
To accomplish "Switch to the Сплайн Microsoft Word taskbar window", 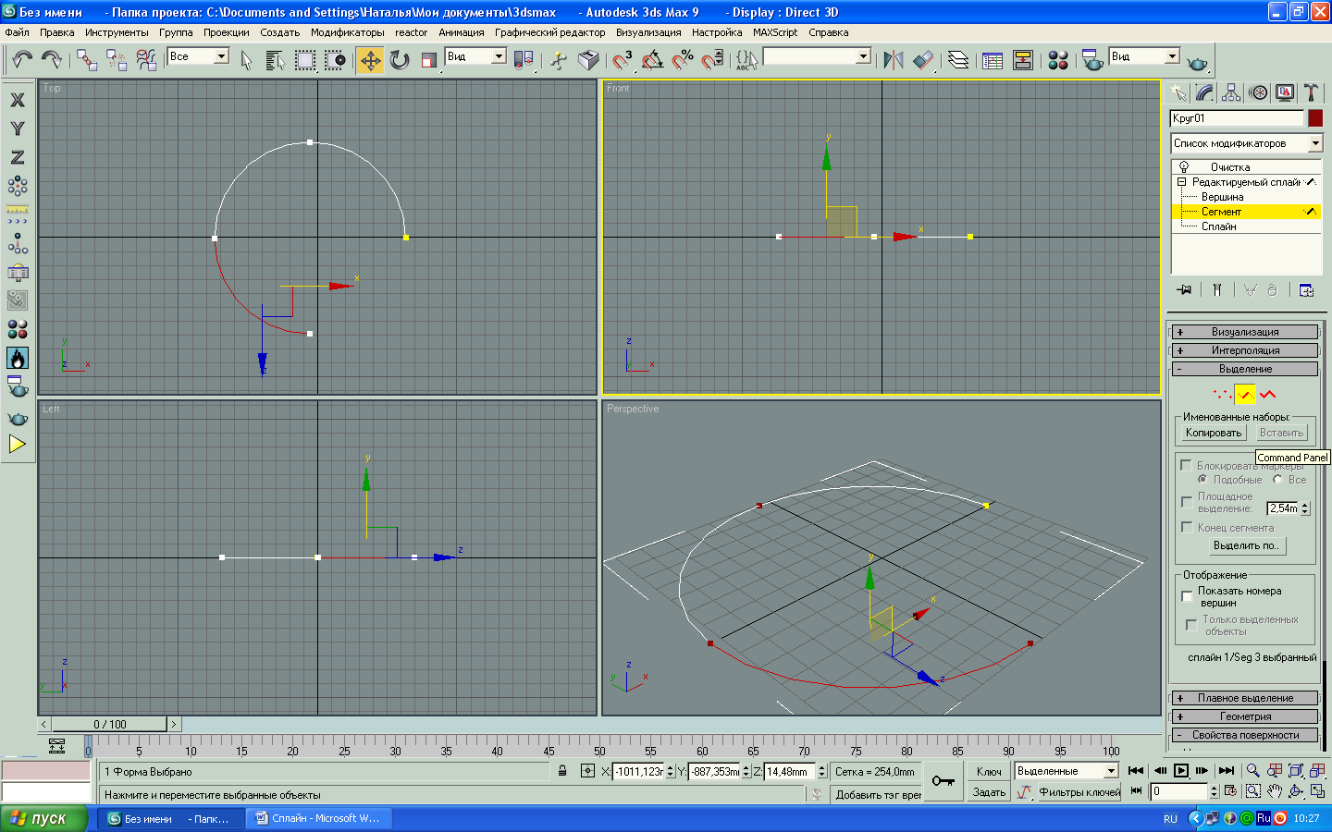I will [321, 818].
